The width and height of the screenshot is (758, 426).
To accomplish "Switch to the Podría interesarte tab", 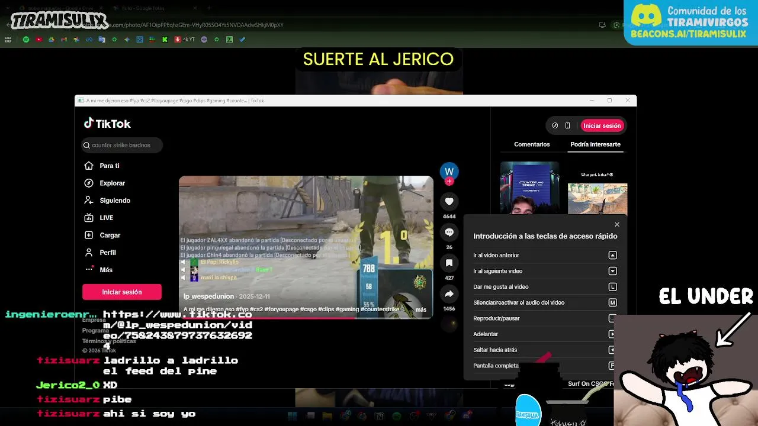I will [x=595, y=144].
